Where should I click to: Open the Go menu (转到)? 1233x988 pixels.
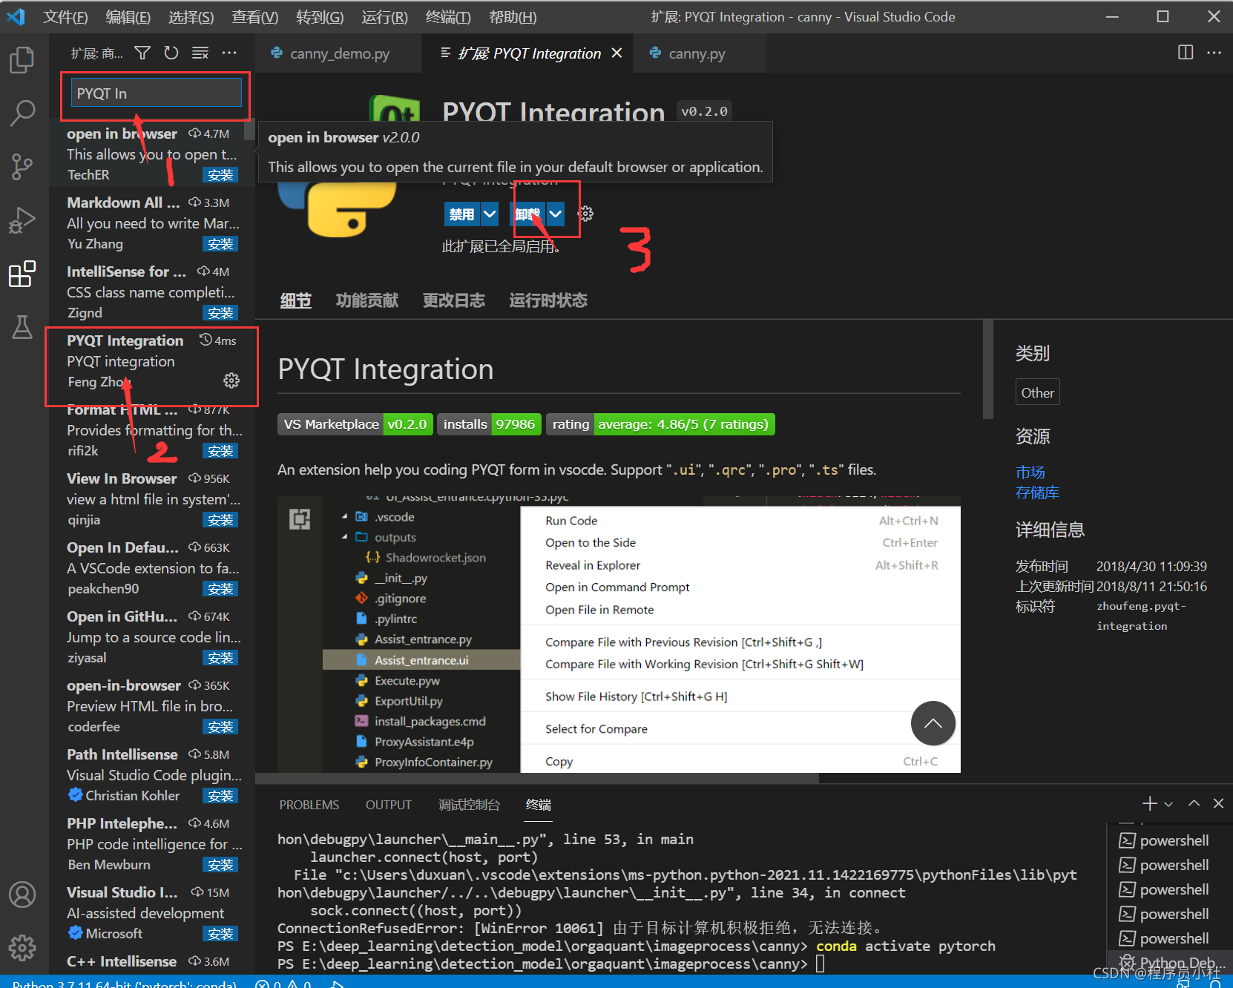tap(320, 17)
